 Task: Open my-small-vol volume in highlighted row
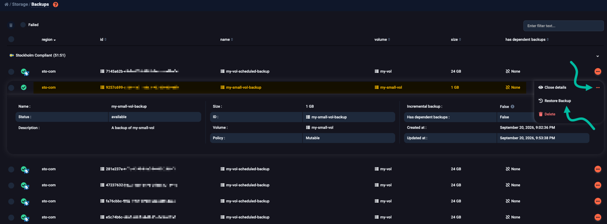pos(388,88)
